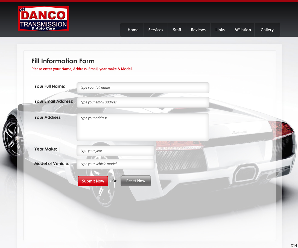Click the Danco Transmission logo
Image resolution: width=298 pixels, height=248 pixels.
pyautogui.click(x=43, y=19)
